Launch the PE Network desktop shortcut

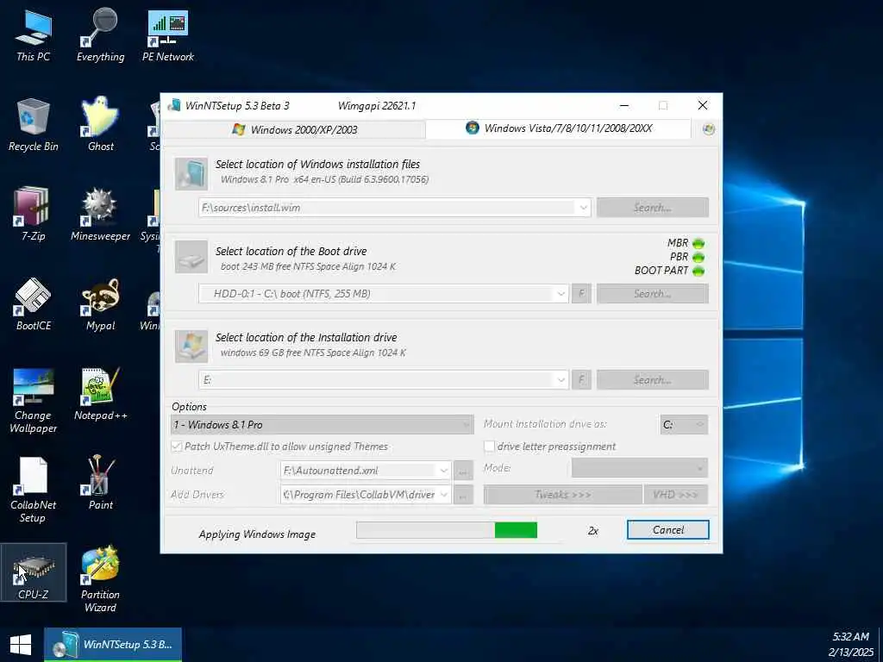point(168,34)
